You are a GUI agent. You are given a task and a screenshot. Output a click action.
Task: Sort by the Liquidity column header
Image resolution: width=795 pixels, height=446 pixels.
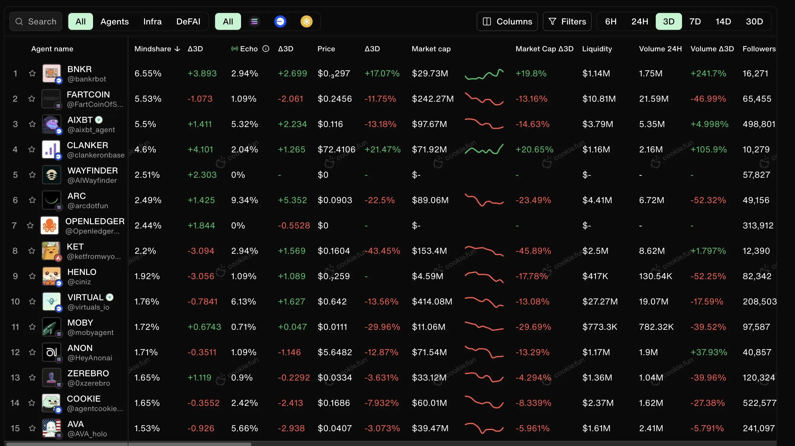[x=597, y=49]
